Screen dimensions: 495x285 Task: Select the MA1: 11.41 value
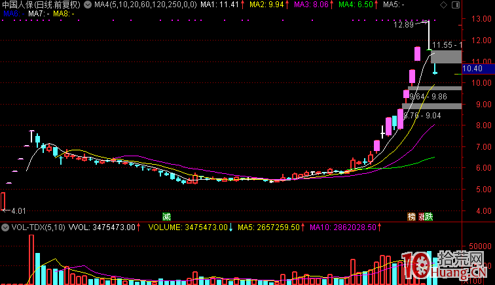tap(220, 5)
